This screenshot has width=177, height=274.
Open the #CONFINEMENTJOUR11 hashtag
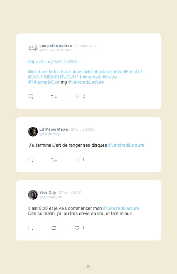coord(54,77)
